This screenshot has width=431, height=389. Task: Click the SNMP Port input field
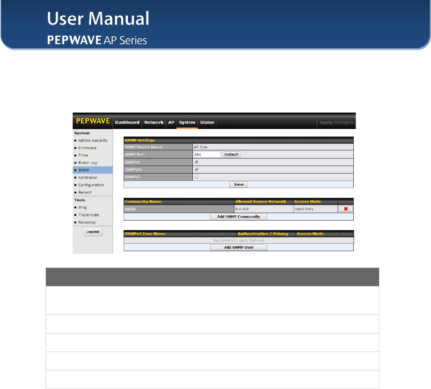[207, 155]
